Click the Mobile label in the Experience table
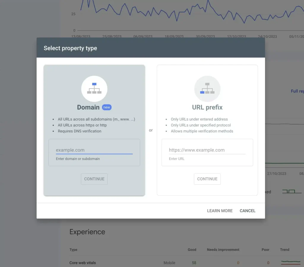This screenshot has height=267, width=304. click(x=169, y=263)
